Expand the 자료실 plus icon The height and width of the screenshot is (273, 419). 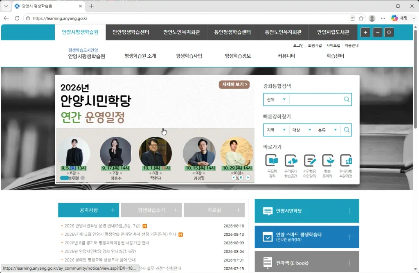(x=239, y=210)
